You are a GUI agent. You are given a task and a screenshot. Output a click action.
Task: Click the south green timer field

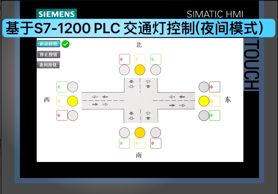coord(125,143)
